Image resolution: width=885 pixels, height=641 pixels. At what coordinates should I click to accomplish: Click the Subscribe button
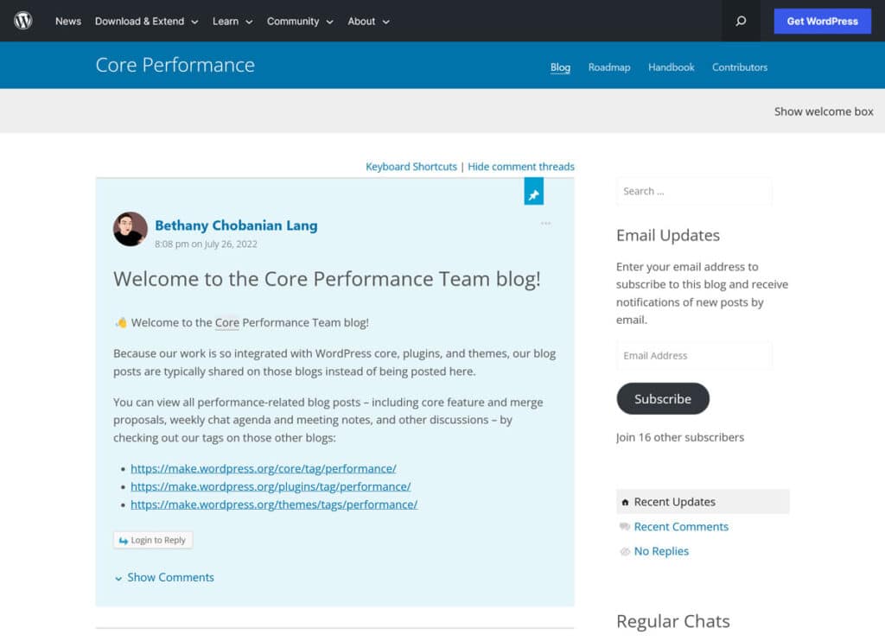click(663, 398)
